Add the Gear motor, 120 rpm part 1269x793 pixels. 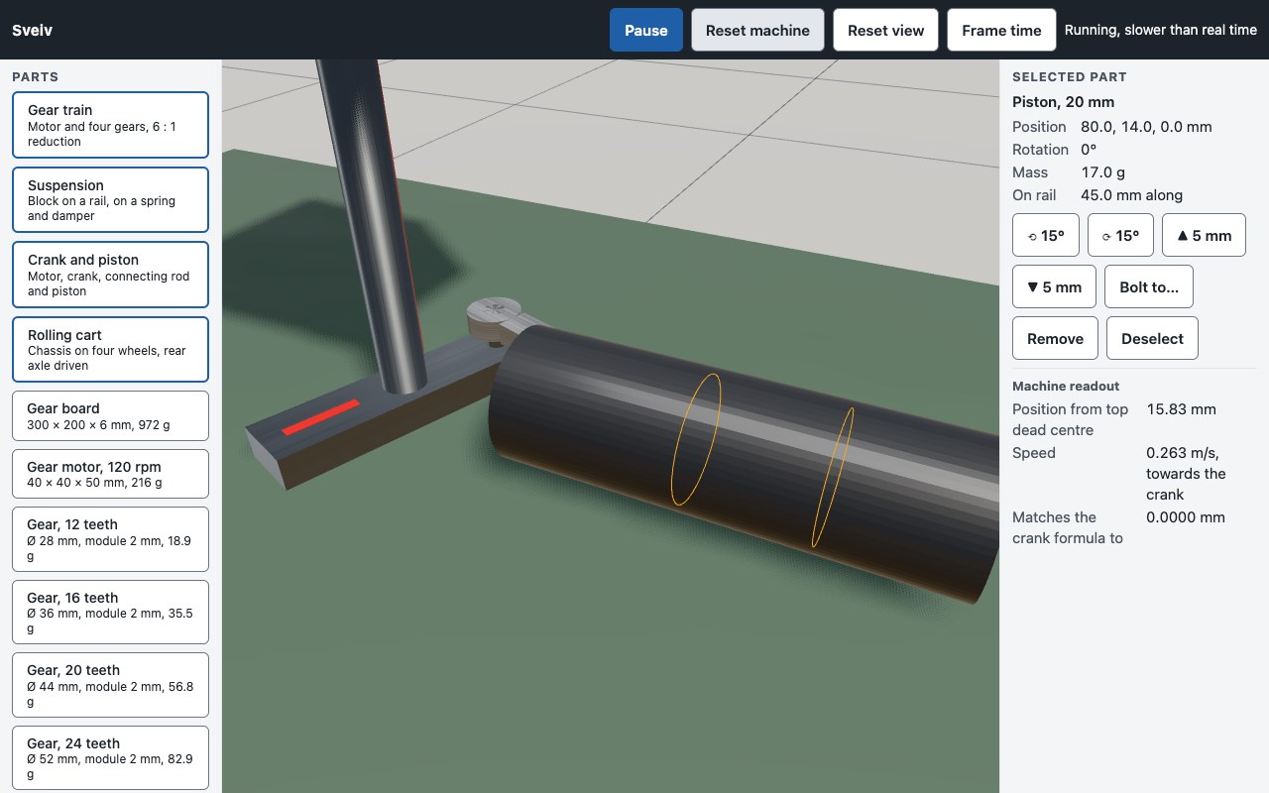pos(110,474)
